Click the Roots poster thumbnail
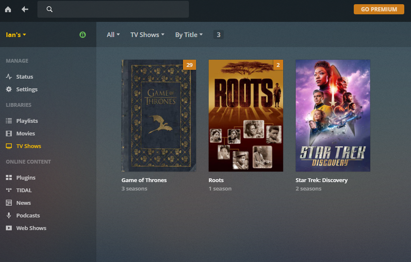The width and height of the screenshot is (411, 262). click(246, 115)
